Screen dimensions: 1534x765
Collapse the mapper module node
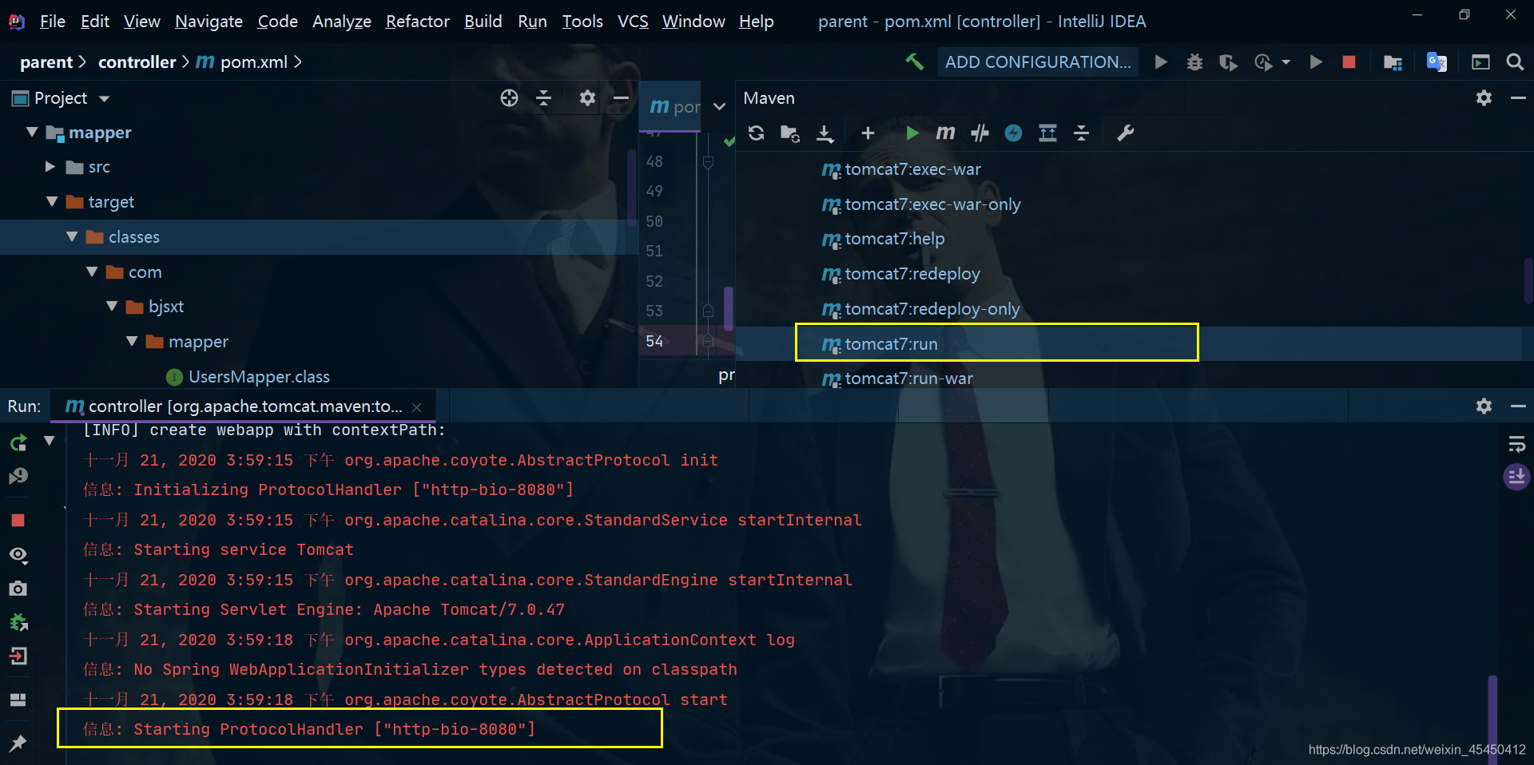32,132
